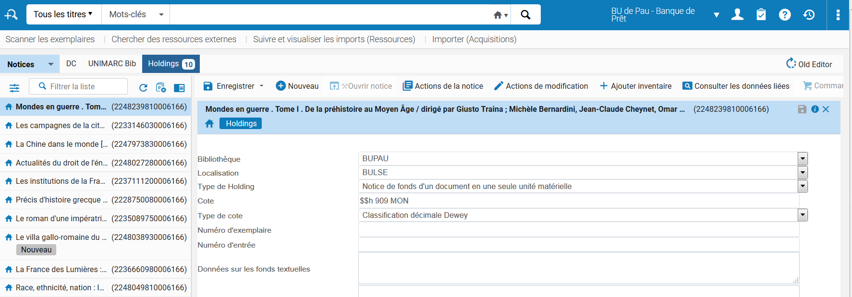Open the user profile icon
This screenshot has width=852, height=297.
click(737, 15)
